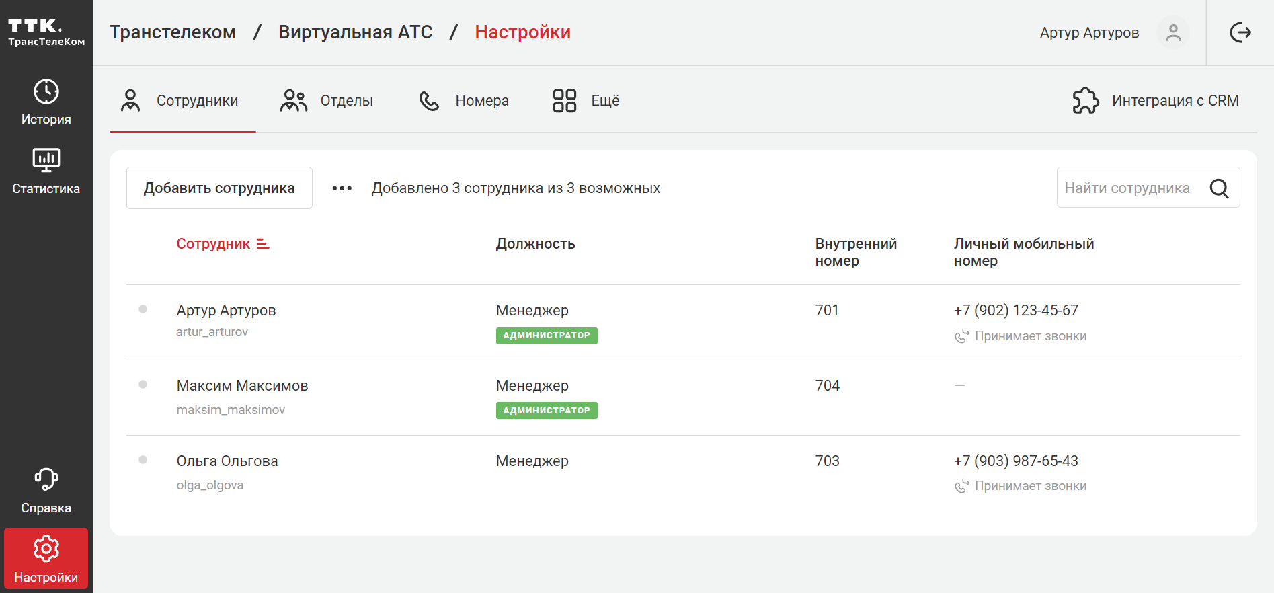Viewport: 1274px width, 593px height.
Task: Click the search magnifier icon
Action: [1219, 188]
